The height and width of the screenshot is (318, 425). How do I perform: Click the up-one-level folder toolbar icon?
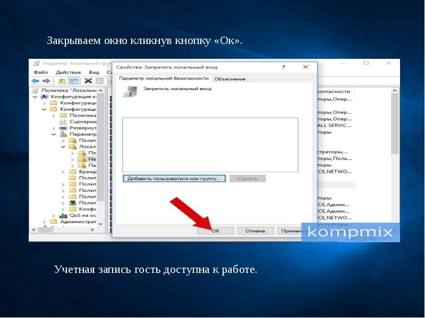coord(62,81)
